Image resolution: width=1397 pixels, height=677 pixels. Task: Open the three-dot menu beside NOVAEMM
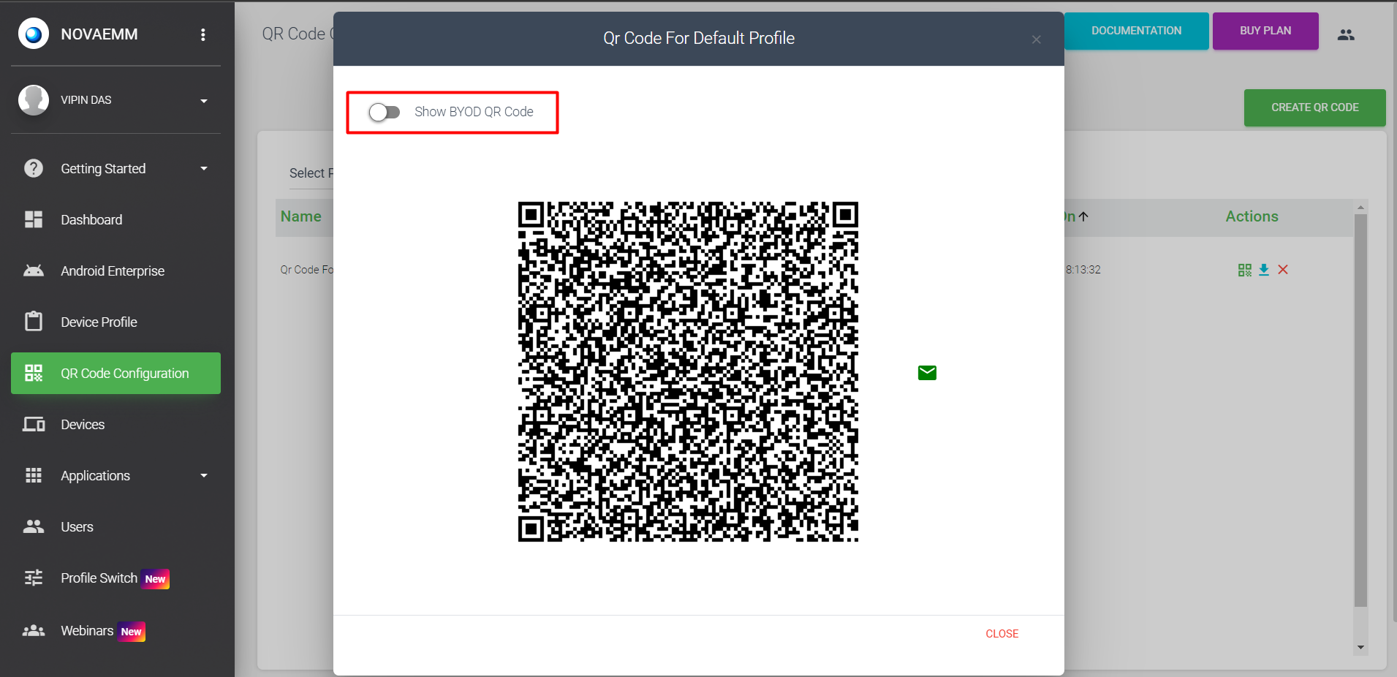coord(203,34)
